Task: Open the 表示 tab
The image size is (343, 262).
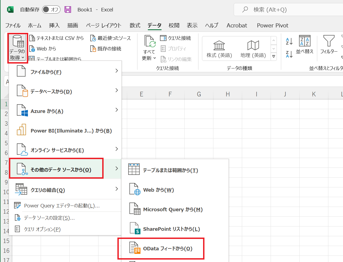Action: (192, 25)
